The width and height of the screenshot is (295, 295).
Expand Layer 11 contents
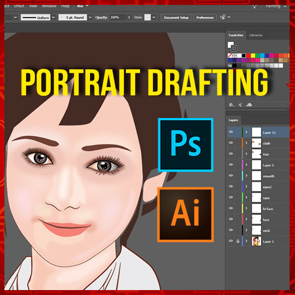click(x=246, y=132)
